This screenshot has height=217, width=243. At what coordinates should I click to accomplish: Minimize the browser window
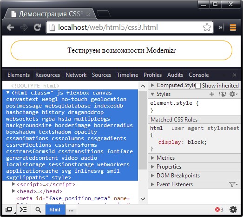(x=204, y=4)
